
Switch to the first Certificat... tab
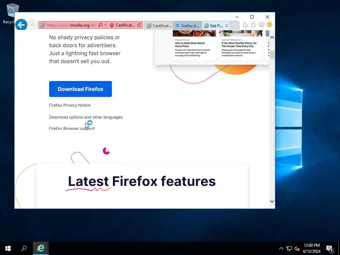click(159, 26)
